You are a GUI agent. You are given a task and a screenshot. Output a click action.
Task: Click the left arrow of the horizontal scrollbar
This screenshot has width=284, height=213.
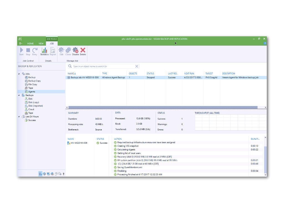coord(67,107)
